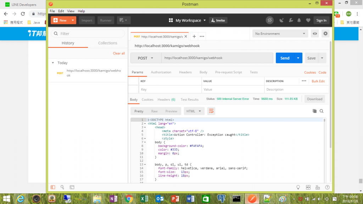
Task: Open Find and Replace in status bar
Action: coord(62,187)
